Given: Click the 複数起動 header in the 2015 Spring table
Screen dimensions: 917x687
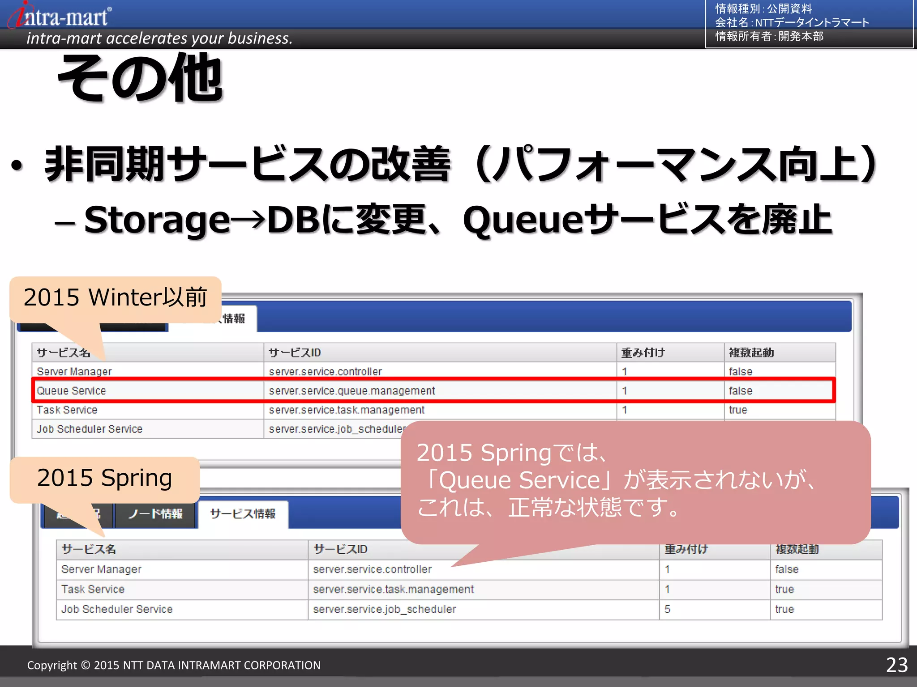Looking at the screenshot, I should point(797,549).
